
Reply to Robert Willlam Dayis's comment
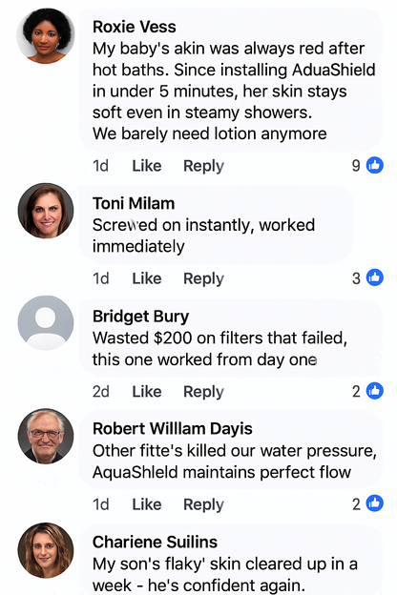point(203,504)
